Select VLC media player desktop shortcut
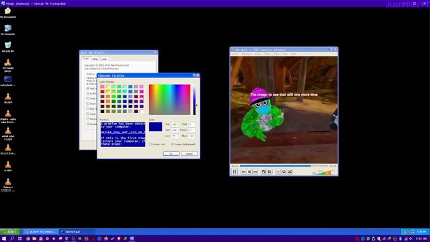 (x=7, y=65)
